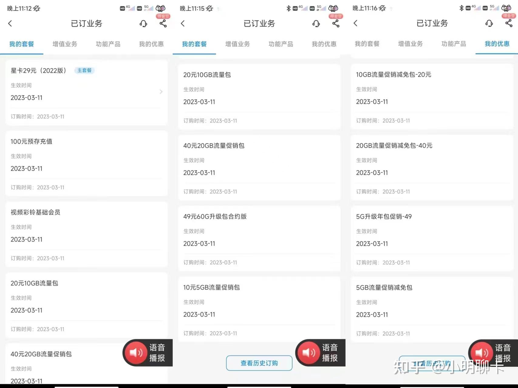Open the 49元60G升级包合约版 entry
Viewport: 518px width, 388px height.
[259, 239]
